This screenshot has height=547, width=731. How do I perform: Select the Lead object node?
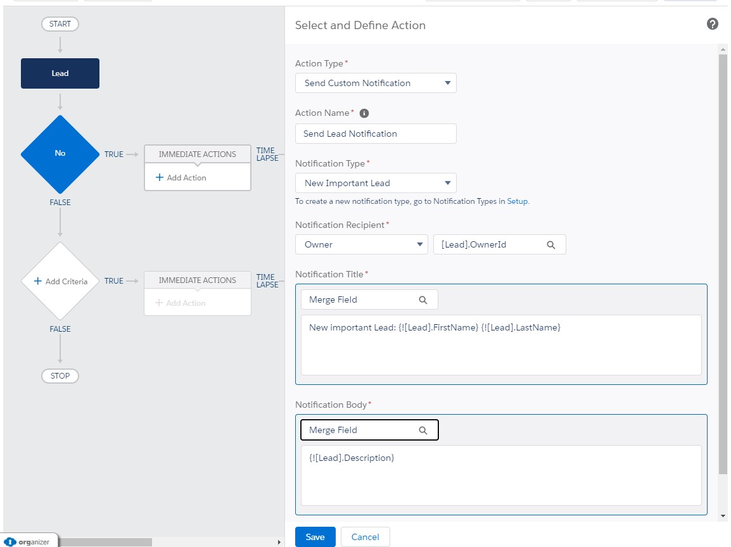coord(60,73)
